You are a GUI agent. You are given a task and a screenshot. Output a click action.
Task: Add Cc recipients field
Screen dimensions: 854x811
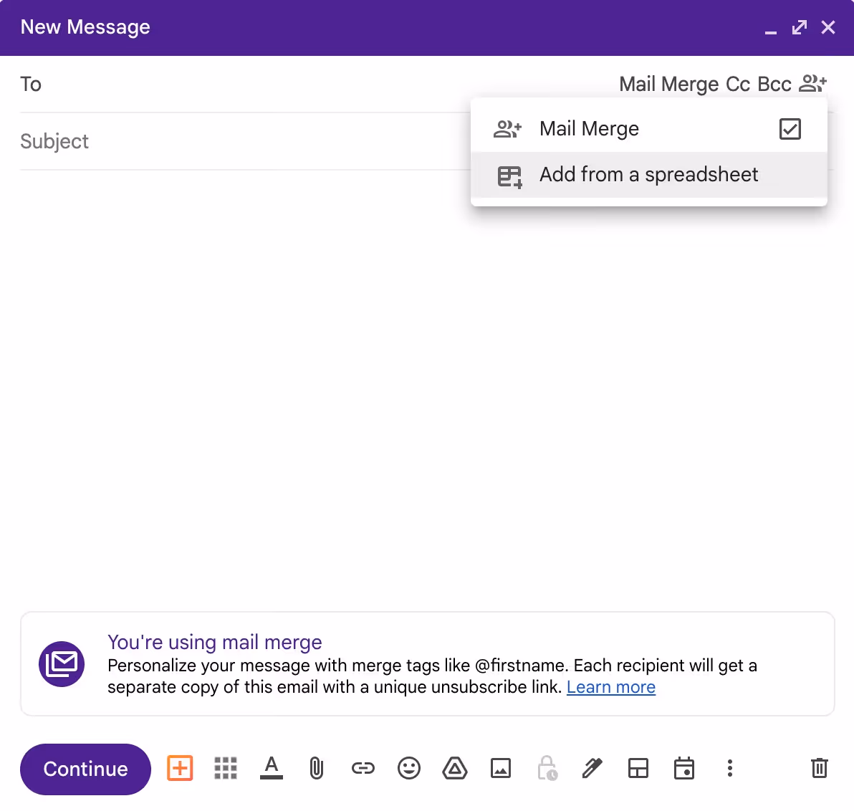pos(738,85)
